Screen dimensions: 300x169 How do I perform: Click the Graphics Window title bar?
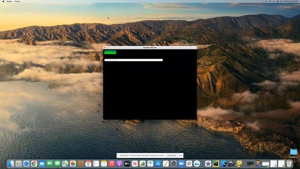pyautogui.click(x=150, y=47)
